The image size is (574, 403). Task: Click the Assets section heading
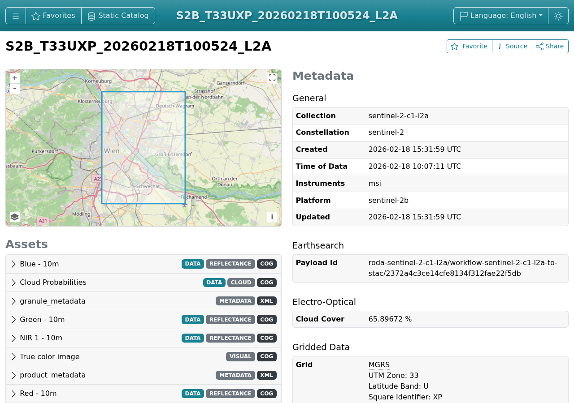click(x=27, y=244)
